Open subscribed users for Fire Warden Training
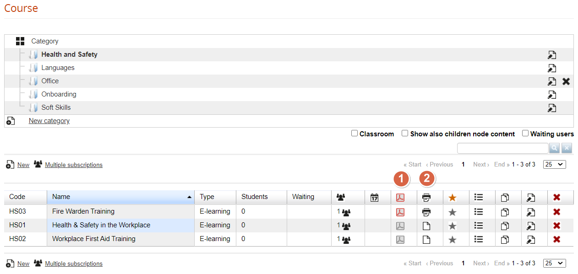Screen dimensions: 578x274 [x=344, y=212]
